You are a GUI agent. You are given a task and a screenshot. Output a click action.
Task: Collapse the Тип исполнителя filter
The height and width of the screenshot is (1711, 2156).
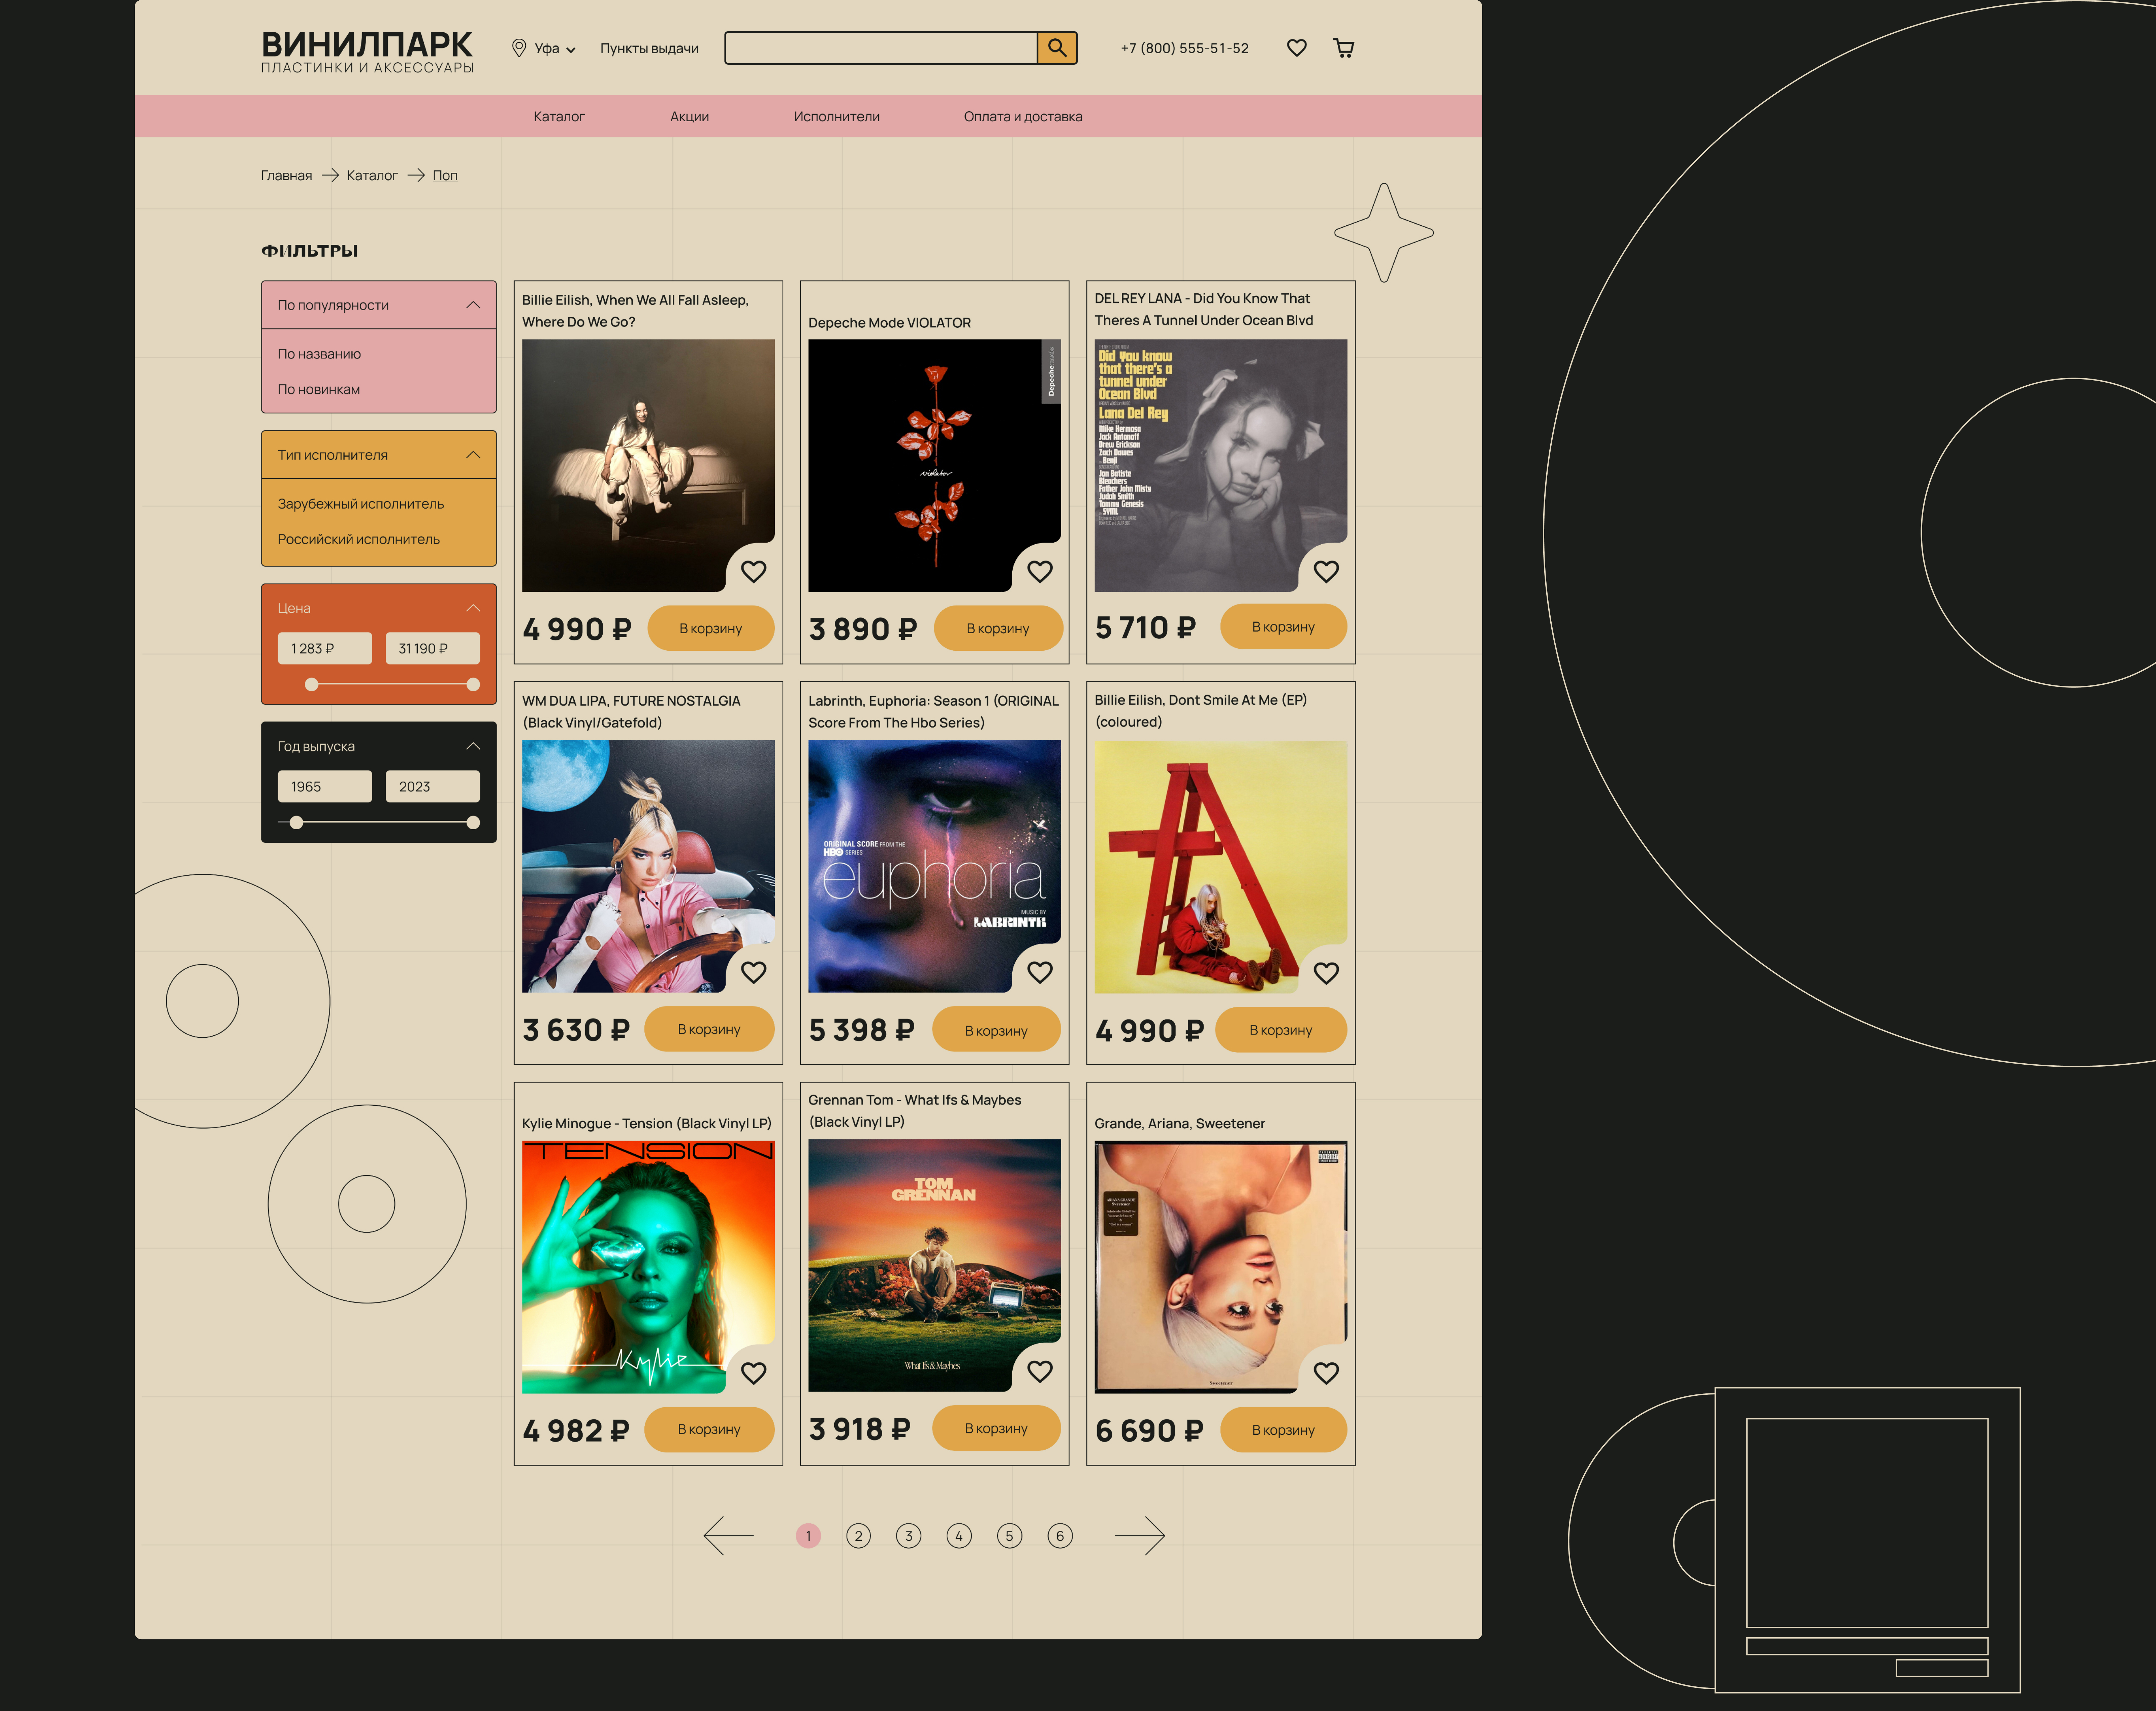tap(473, 455)
